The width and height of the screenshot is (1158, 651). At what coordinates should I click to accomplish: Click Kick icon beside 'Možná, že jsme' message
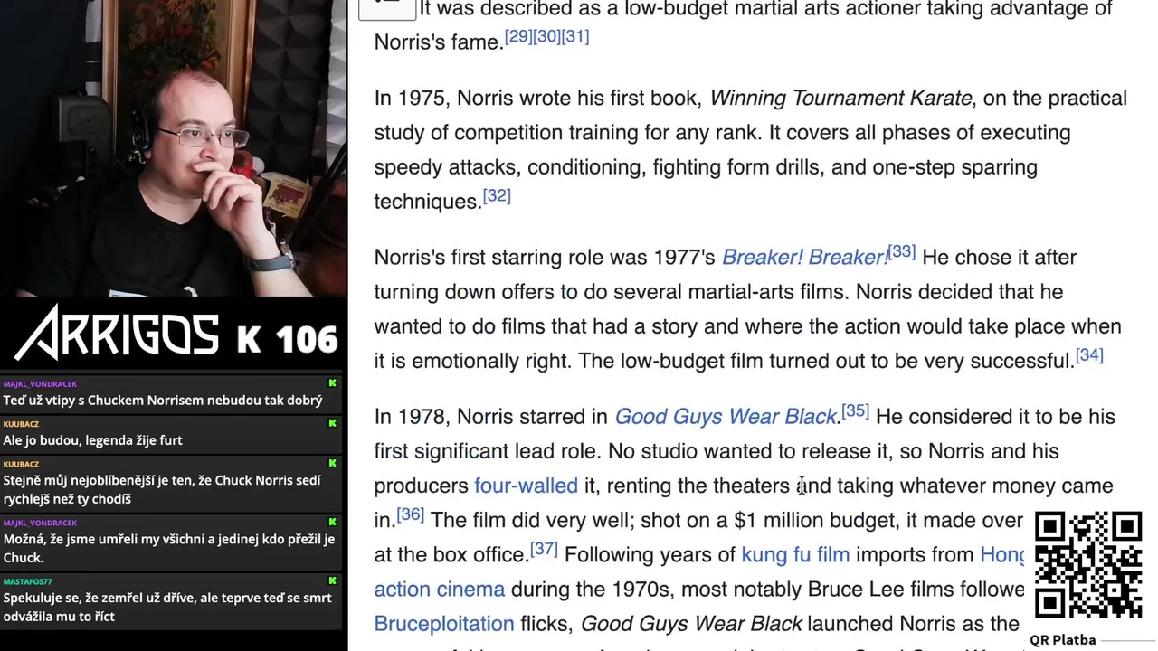pos(332,522)
